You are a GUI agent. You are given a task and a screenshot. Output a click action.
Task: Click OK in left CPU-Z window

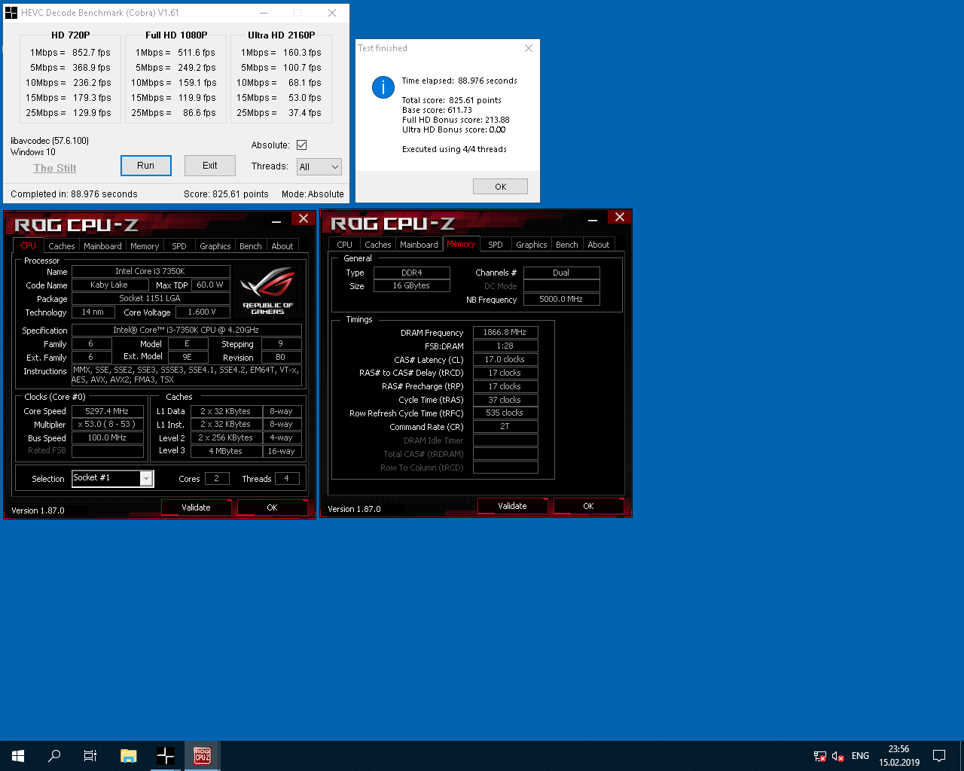(x=272, y=507)
